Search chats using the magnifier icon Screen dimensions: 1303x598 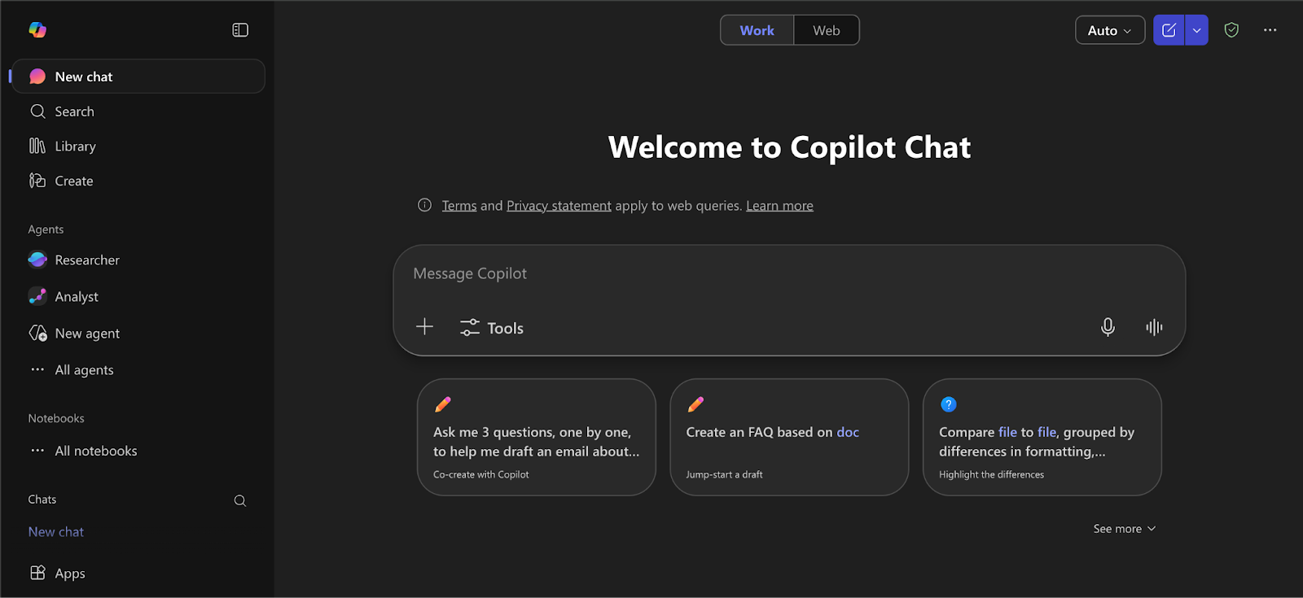pyautogui.click(x=240, y=500)
